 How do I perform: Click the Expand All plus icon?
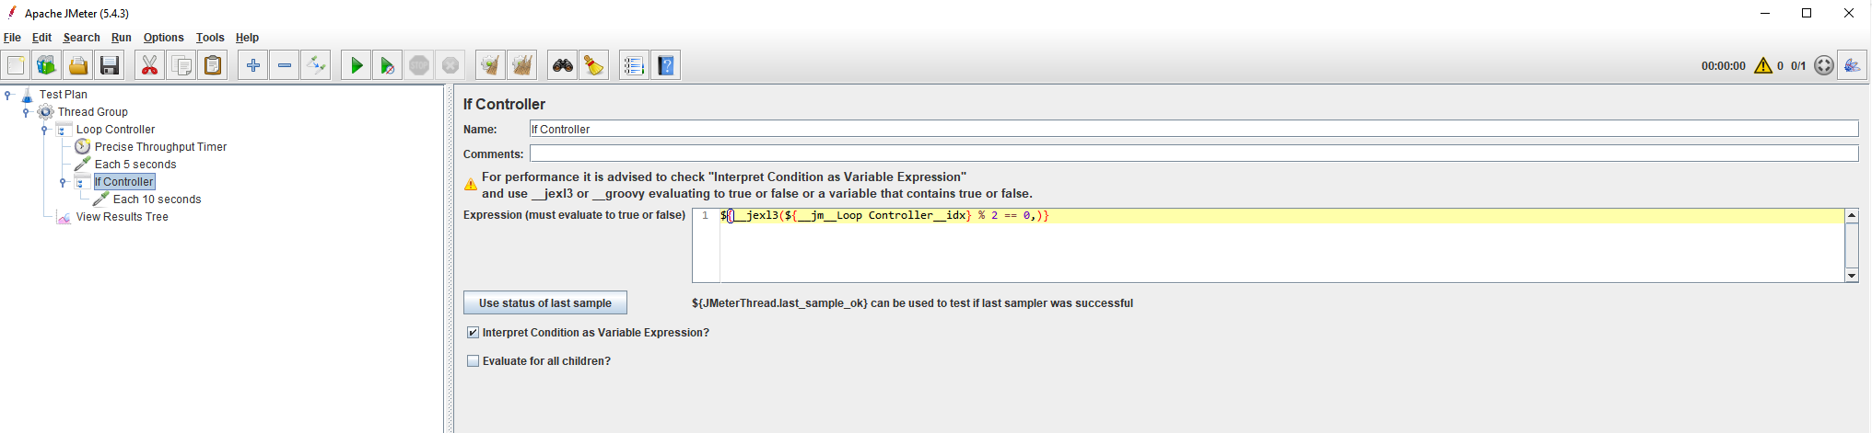[x=252, y=65]
